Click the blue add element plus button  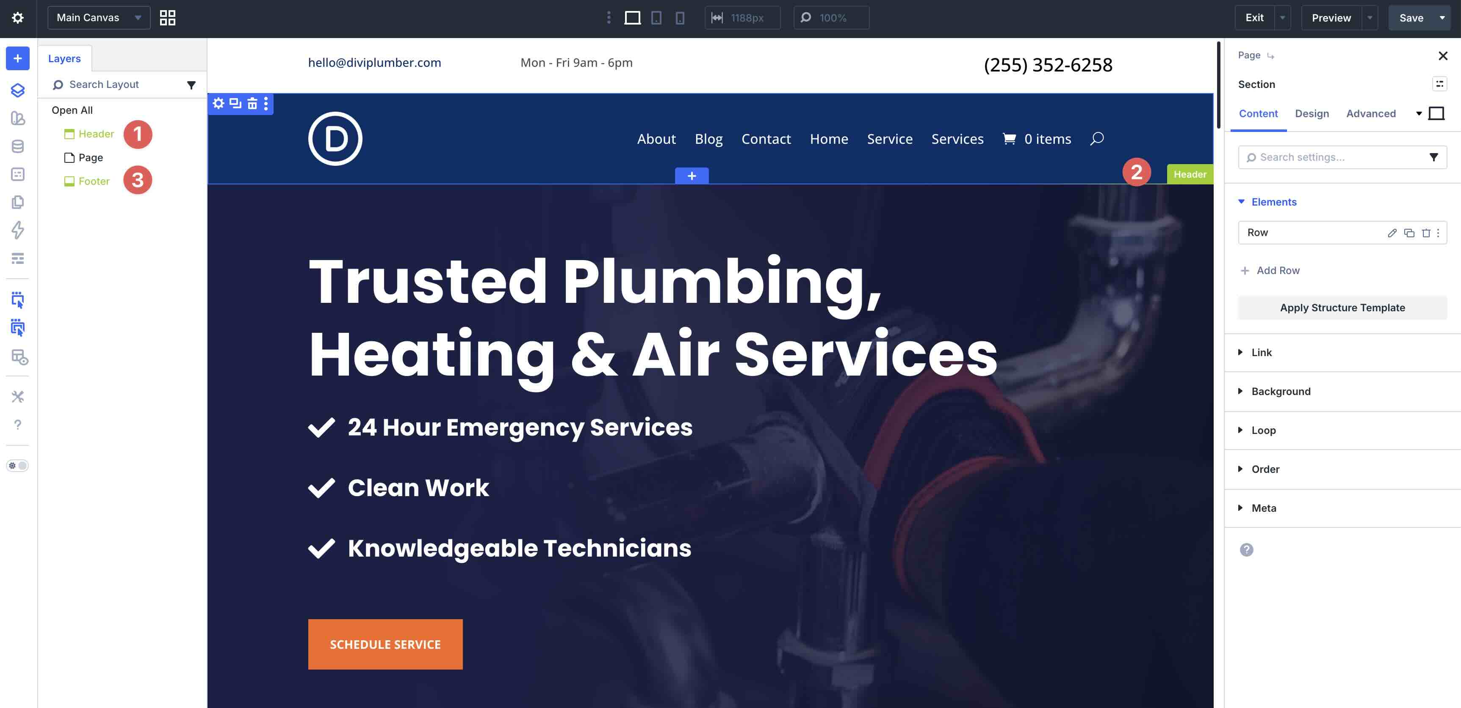(x=18, y=58)
